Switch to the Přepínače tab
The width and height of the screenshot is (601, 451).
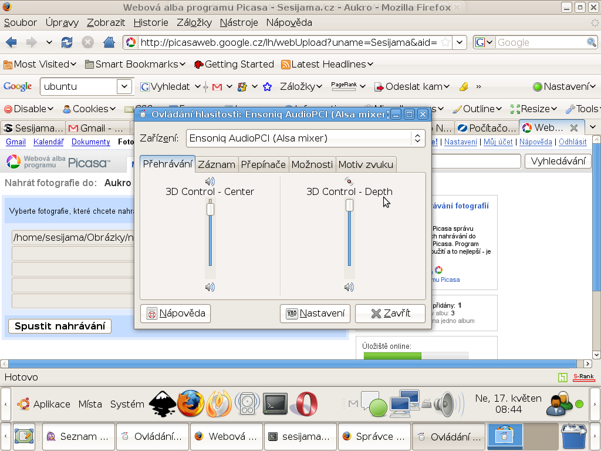(x=264, y=164)
